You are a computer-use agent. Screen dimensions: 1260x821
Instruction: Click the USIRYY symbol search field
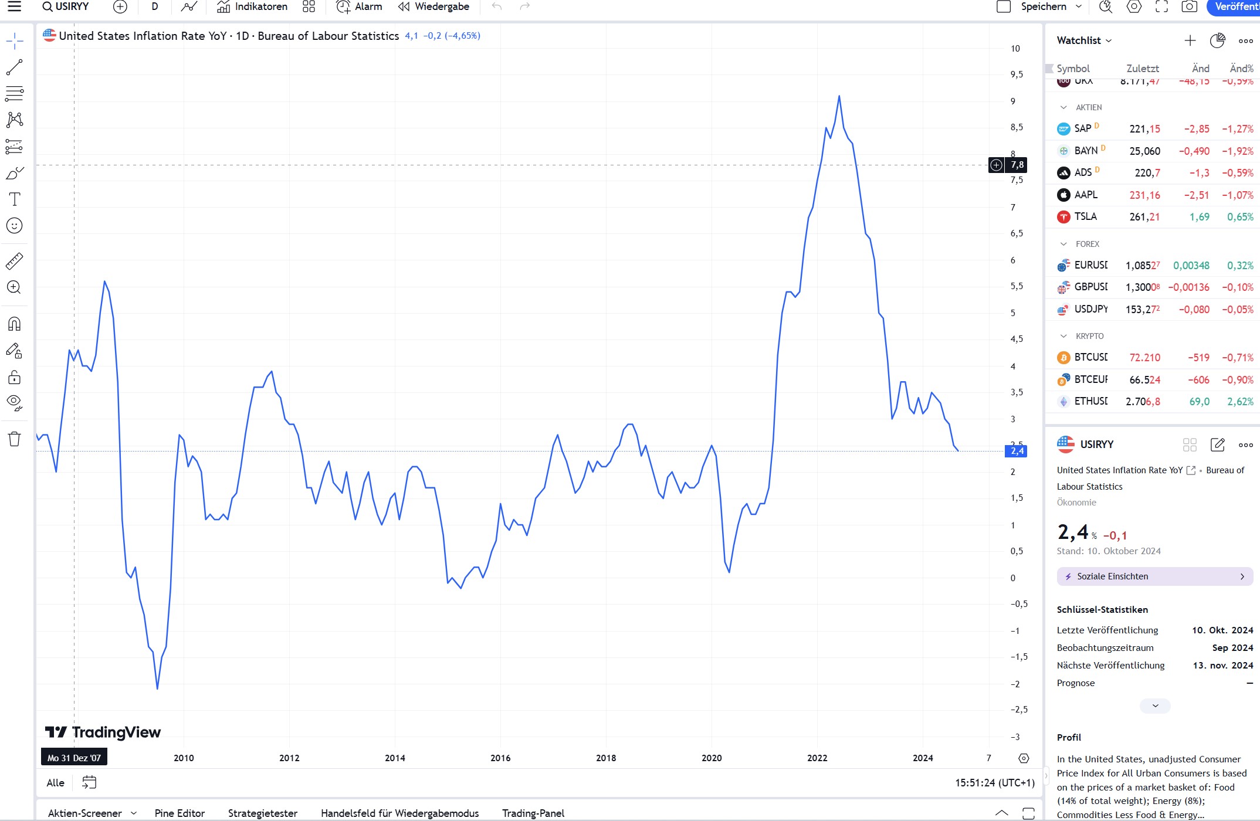point(66,6)
